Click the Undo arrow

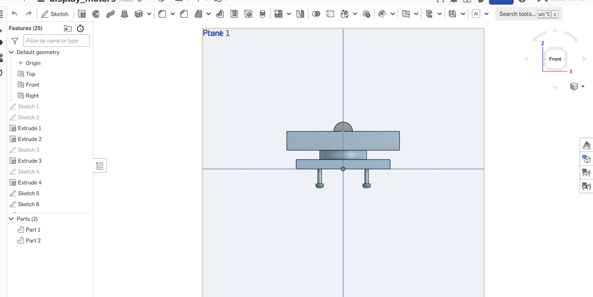coord(14,14)
